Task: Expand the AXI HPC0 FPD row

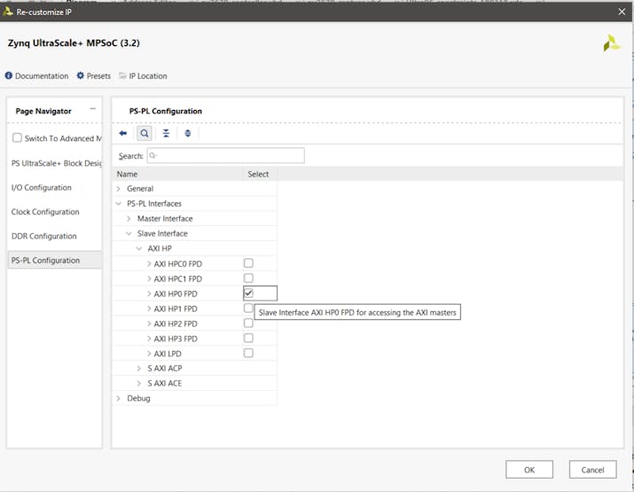Action: pyautogui.click(x=149, y=263)
